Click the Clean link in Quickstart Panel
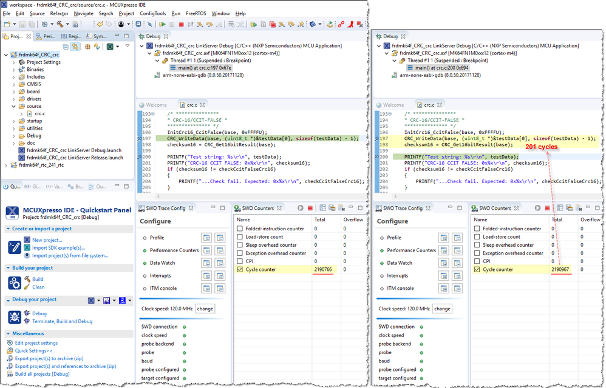This screenshot has height=388, width=606. [x=38, y=287]
